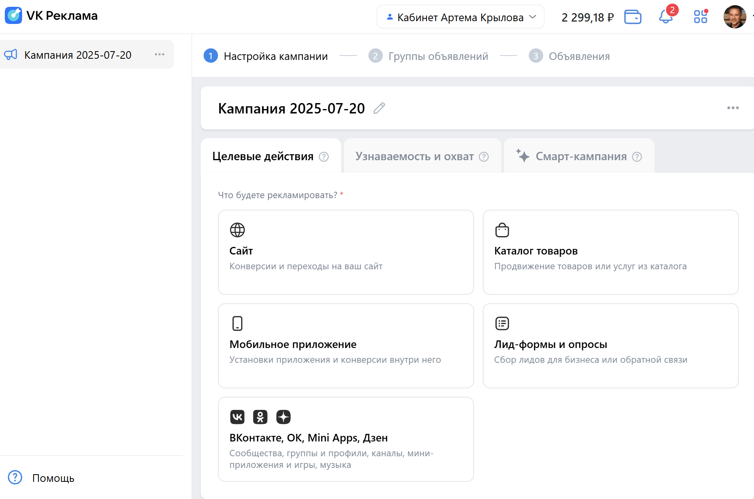Open user profile avatar menu
The height and width of the screenshot is (499, 754).
pos(734,17)
